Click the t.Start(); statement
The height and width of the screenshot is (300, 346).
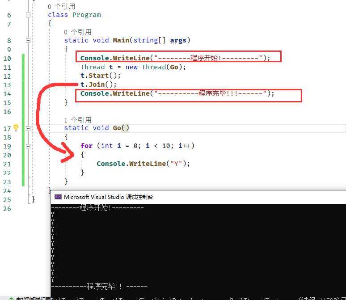pyautogui.click(x=101, y=76)
